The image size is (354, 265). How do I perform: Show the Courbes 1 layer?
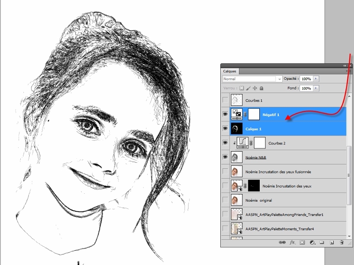225,100
